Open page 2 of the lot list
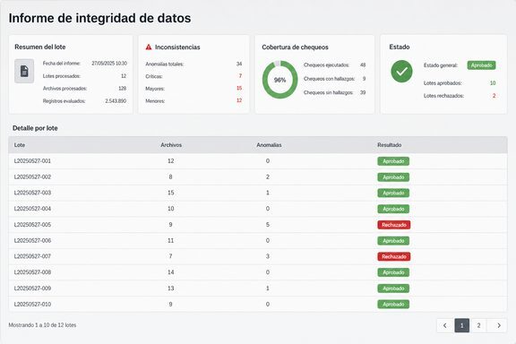The image size is (516, 344). [478, 325]
